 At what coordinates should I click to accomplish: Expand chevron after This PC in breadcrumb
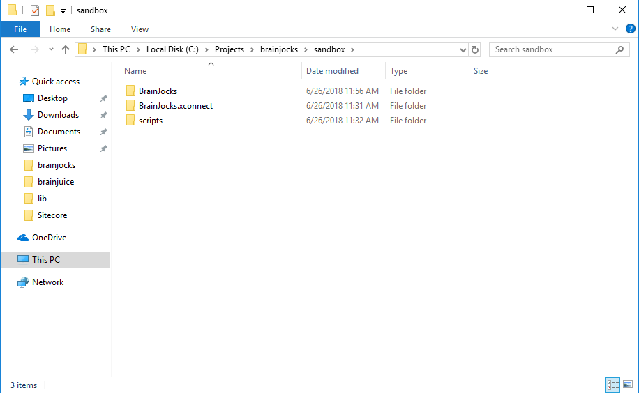click(x=138, y=49)
